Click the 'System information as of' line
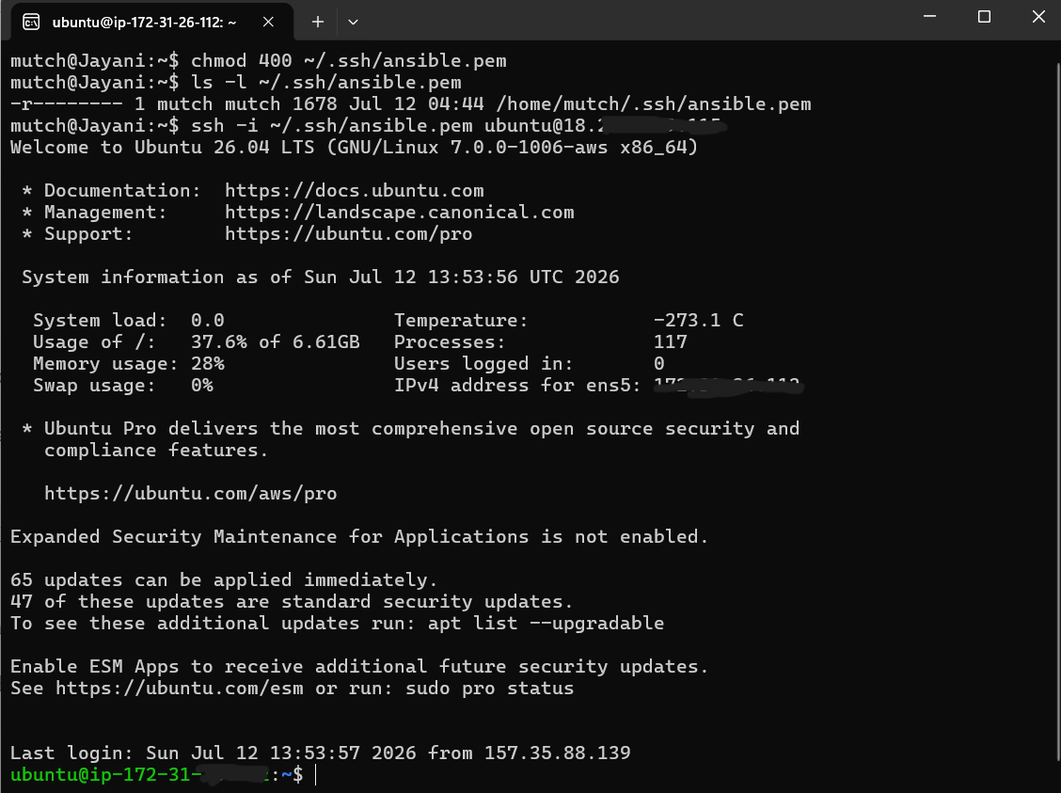The height and width of the screenshot is (793, 1061). (x=320, y=277)
